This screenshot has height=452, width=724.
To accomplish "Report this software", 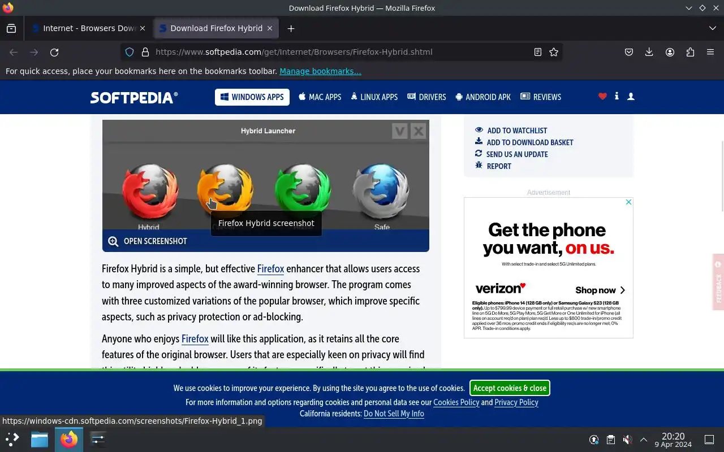I will coord(493,166).
